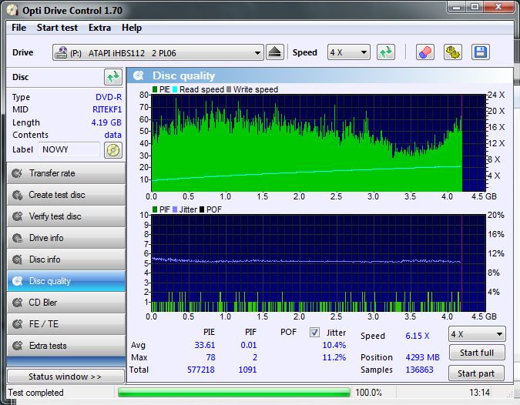
Task: Click the MID value RITEKF1
Action: 107,109
